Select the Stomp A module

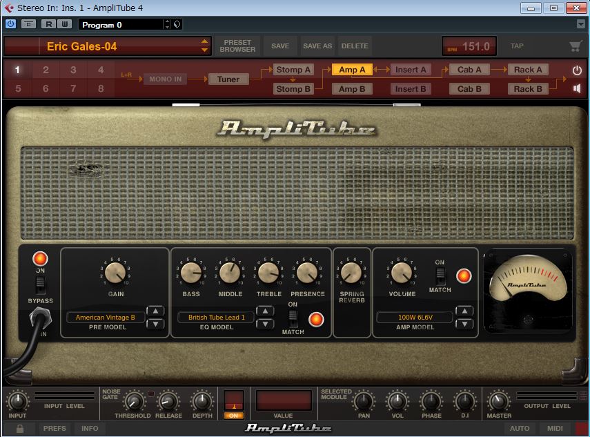coord(293,70)
